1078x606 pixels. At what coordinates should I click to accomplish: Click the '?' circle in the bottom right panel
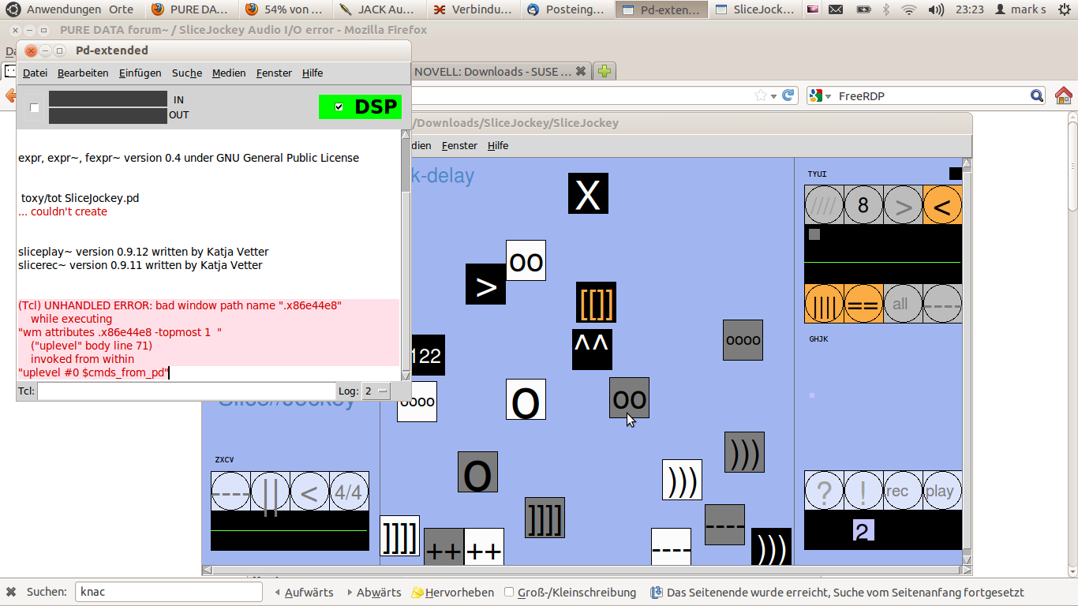pos(824,491)
